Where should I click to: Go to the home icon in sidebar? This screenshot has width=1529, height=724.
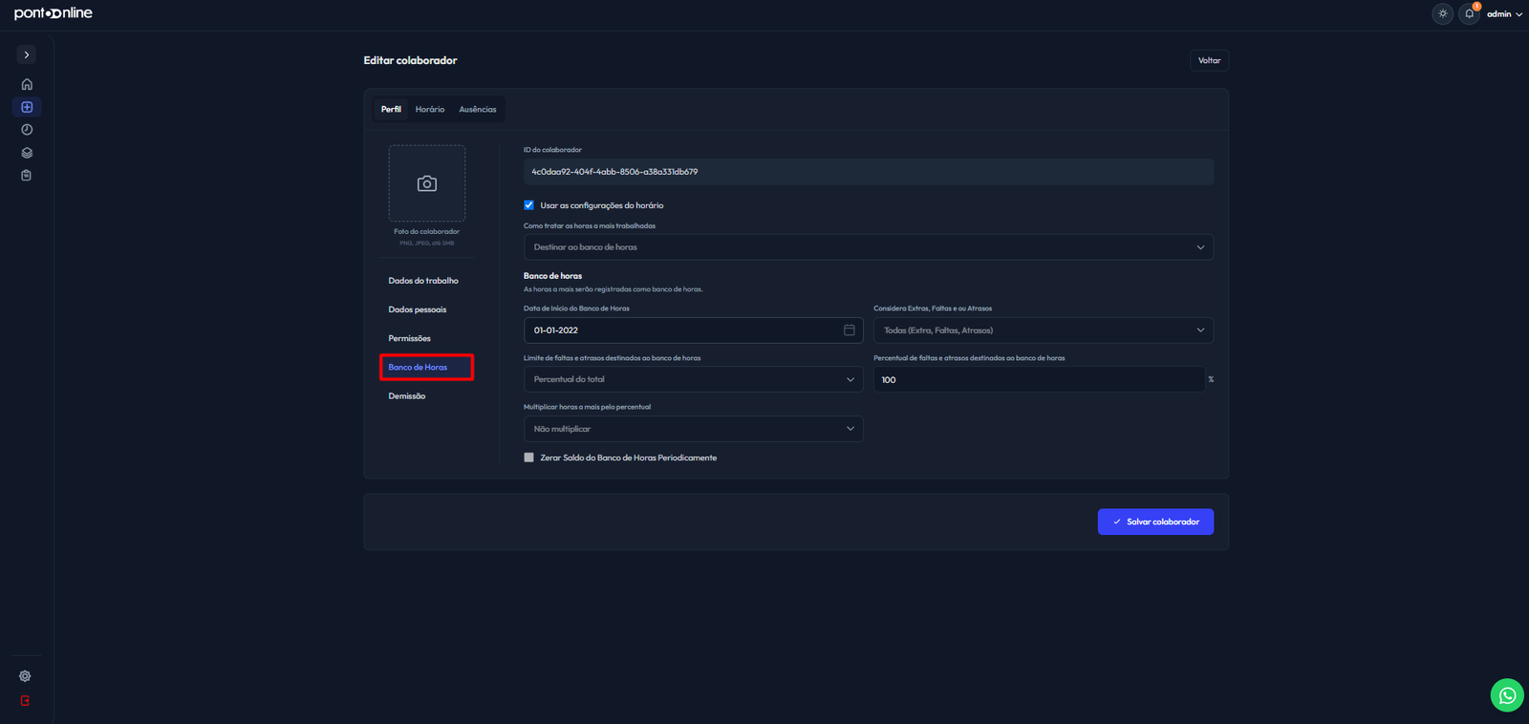(x=27, y=84)
